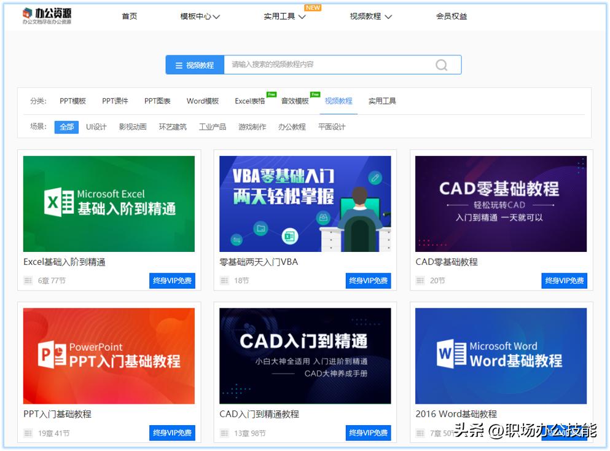
Task: Select the UI设计 scene filter
Action: click(96, 127)
